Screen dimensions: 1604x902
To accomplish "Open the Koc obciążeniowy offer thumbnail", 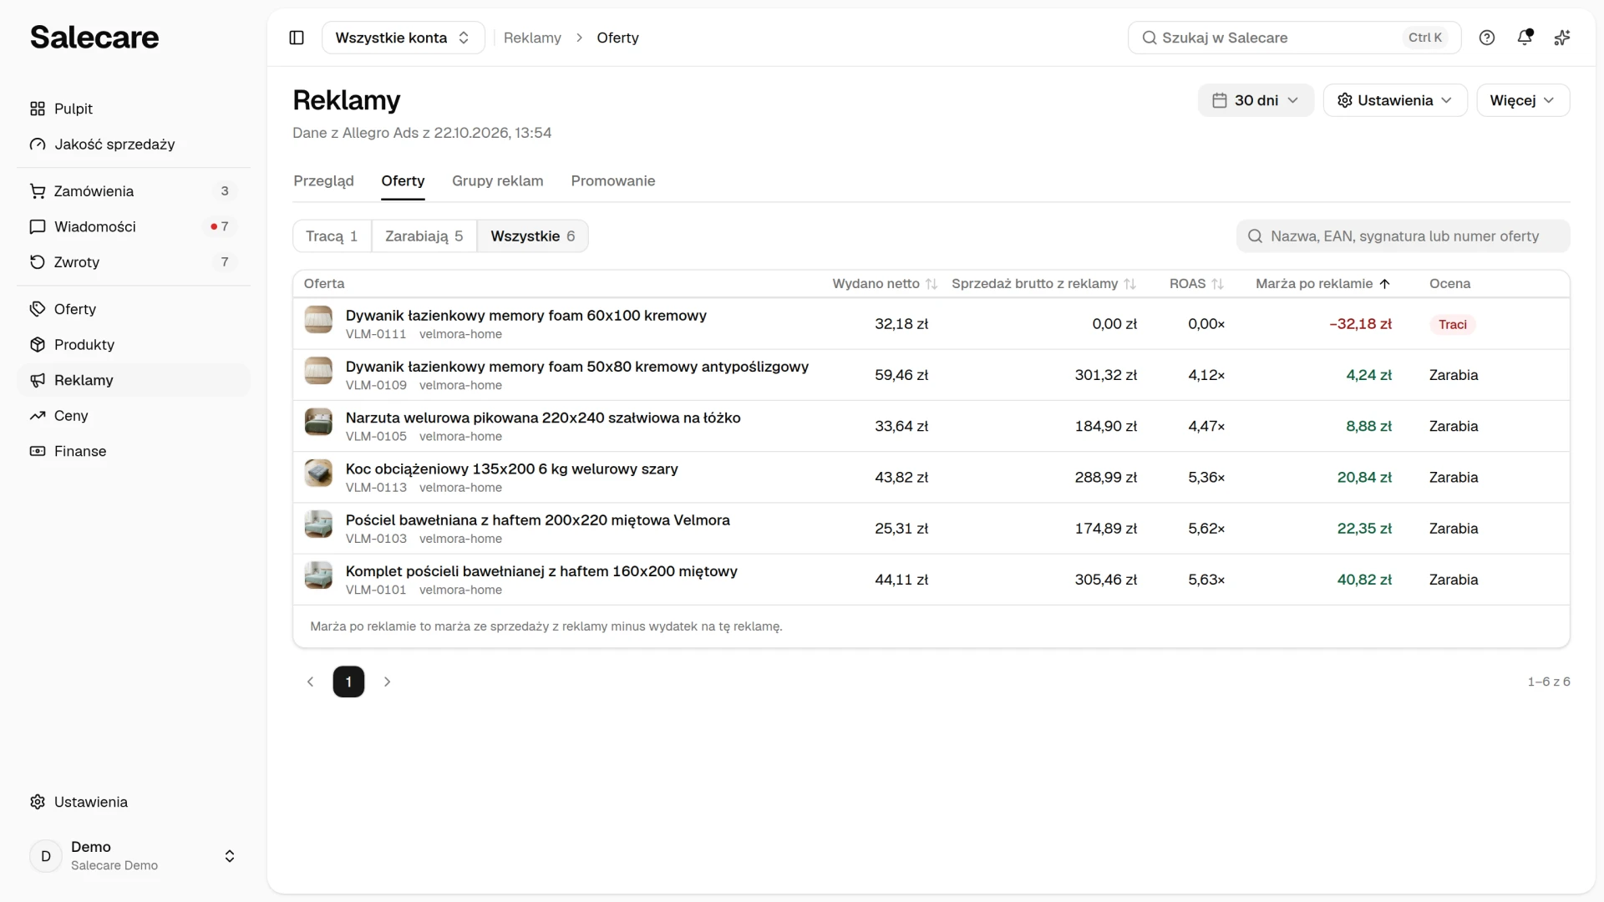I will (x=318, y=474).
